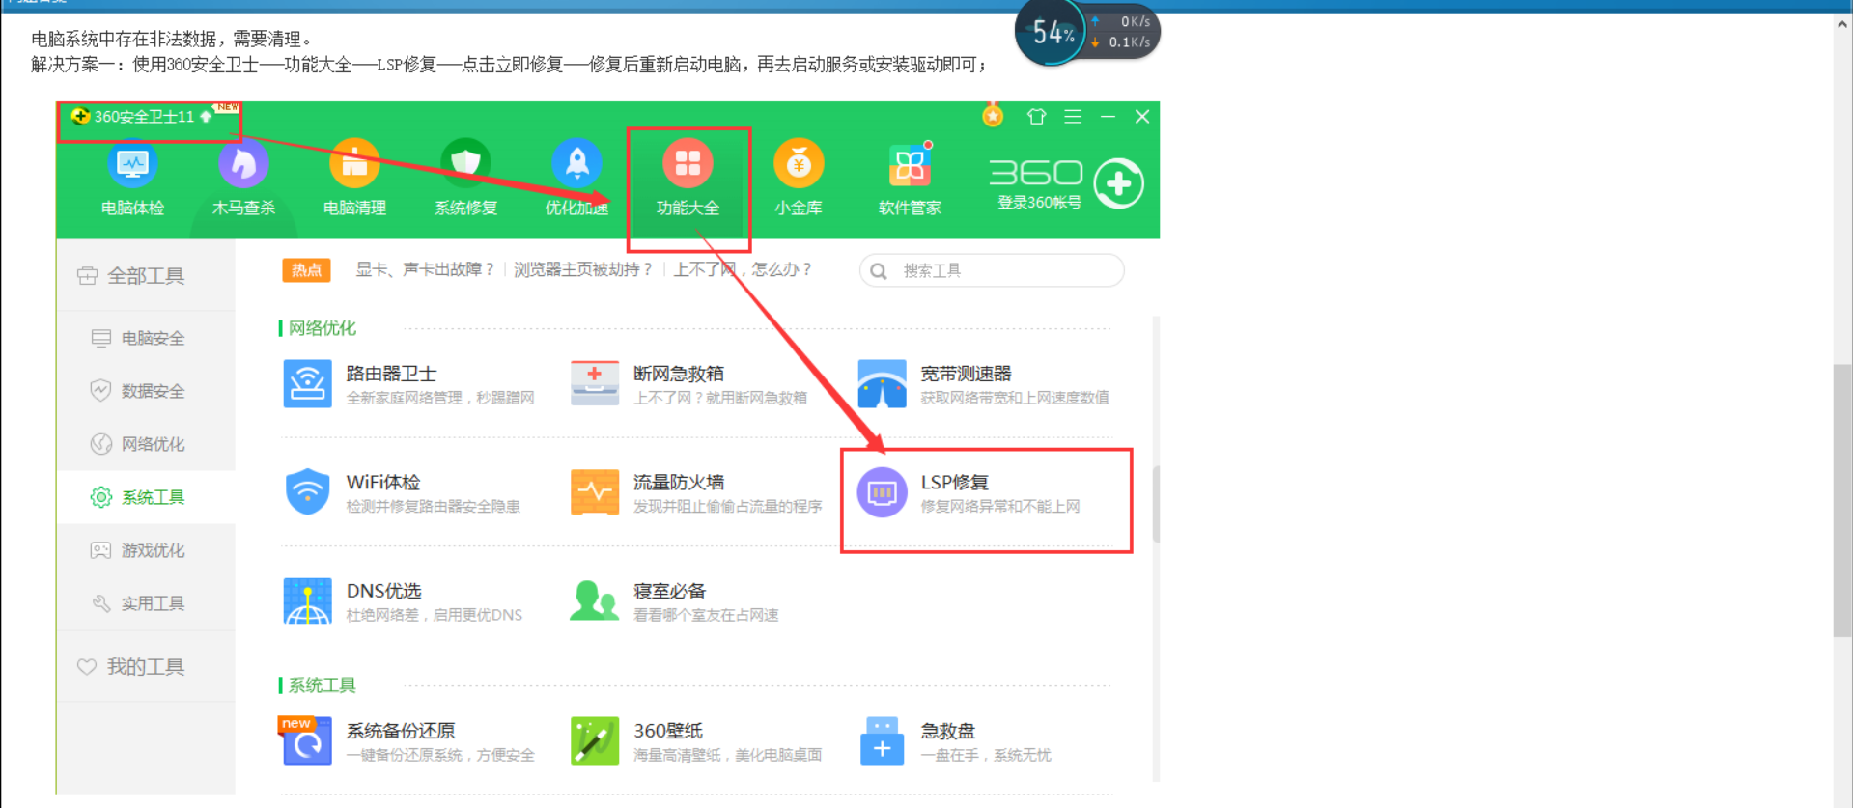Click the 热点 orange tag
Image resolution: width=1853 pixels, height=808 pixels.
pos(306,270)
